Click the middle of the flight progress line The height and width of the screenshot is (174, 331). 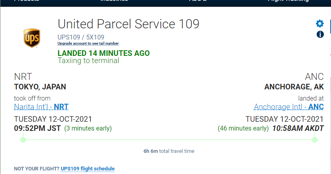point(169,139)
